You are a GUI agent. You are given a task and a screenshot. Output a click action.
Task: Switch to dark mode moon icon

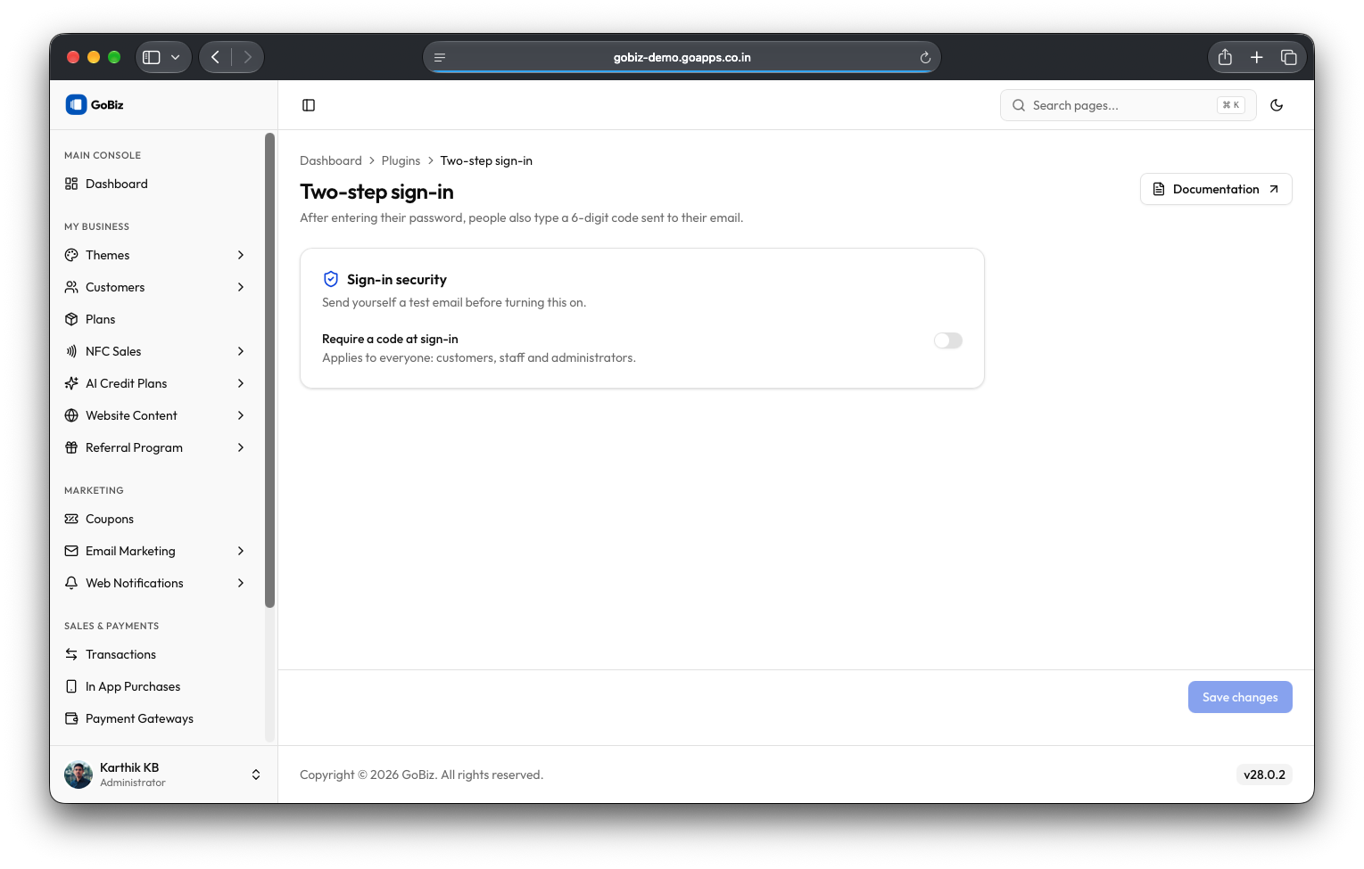click(x=1277, y=105)
